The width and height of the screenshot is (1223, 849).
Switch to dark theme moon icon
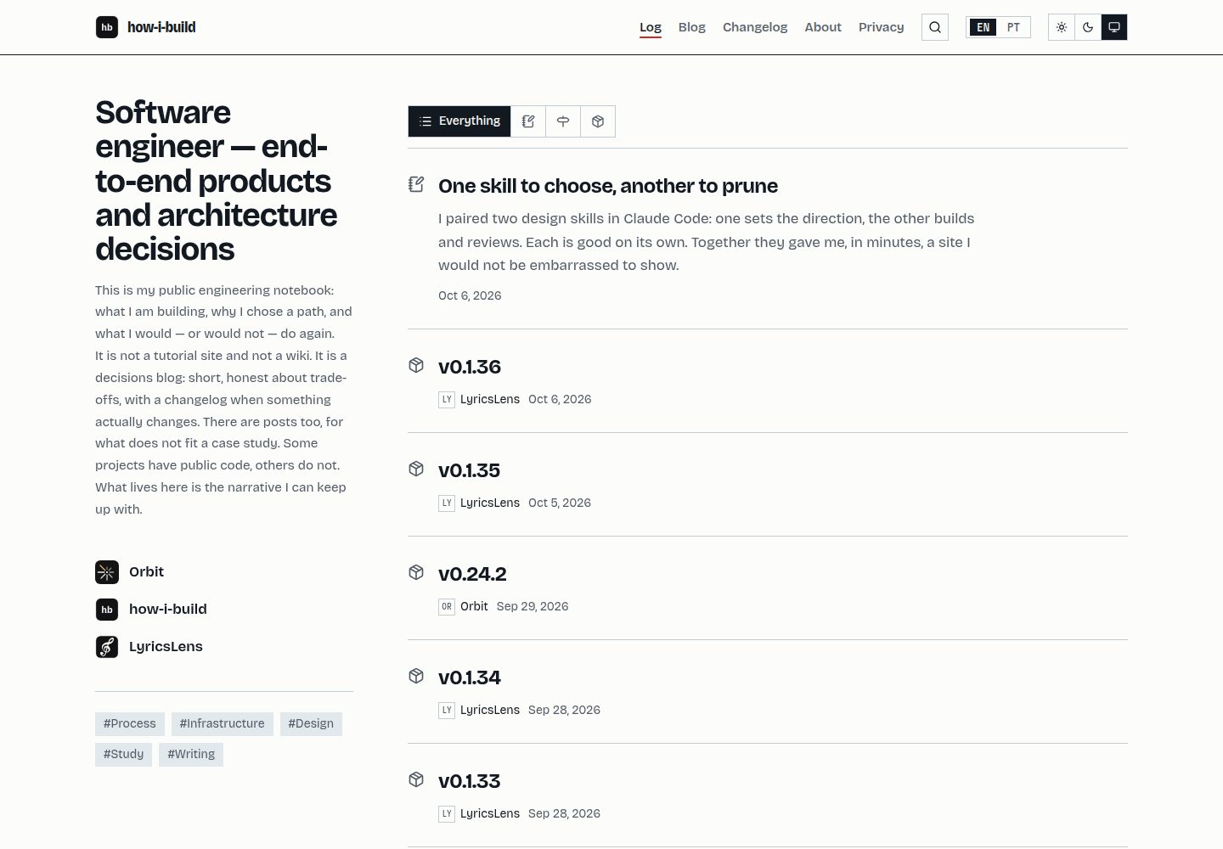tap(1088, 27)
